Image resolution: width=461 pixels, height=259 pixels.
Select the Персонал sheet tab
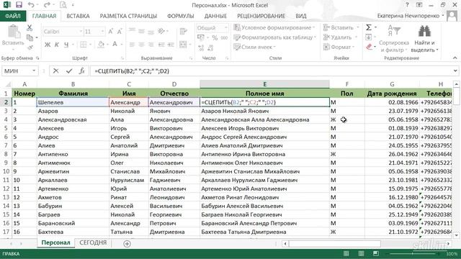click(x=55, y=242)
